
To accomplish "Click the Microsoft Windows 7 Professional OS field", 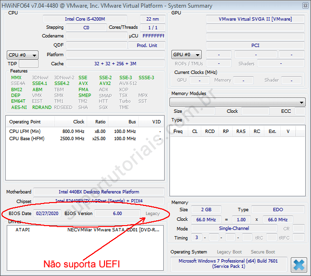I will pos(229,264).
